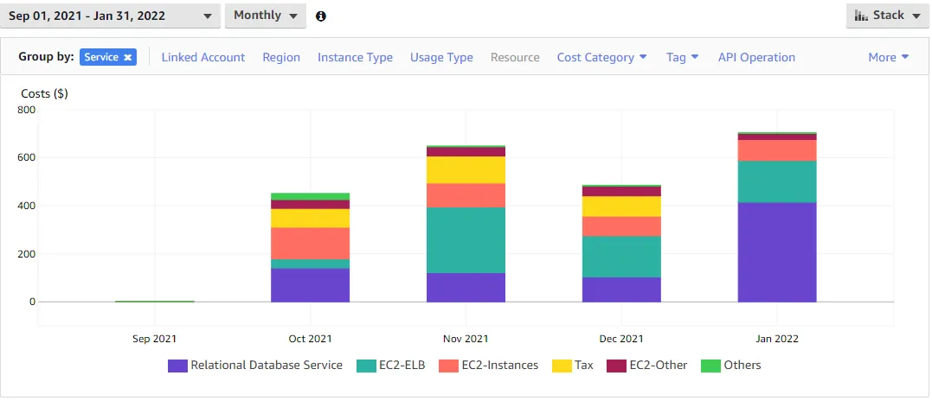The height and width of the screenshot is (401, 932).
Task: Group by Usage Type
Action: coord(441,58)
